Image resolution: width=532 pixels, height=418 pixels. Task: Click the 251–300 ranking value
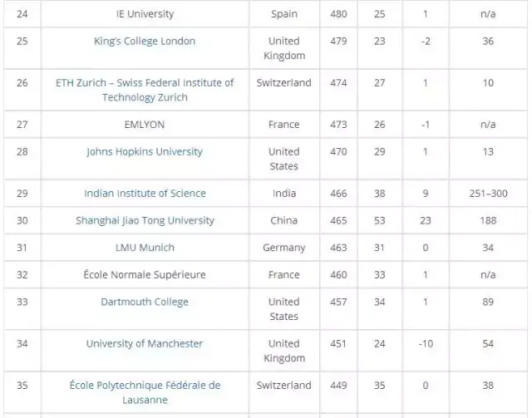point(488,194)
